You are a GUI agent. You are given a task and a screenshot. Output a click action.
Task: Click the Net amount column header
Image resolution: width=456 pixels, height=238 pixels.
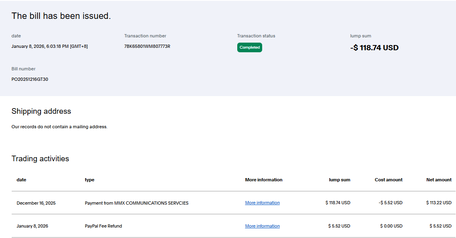(439, 180)
